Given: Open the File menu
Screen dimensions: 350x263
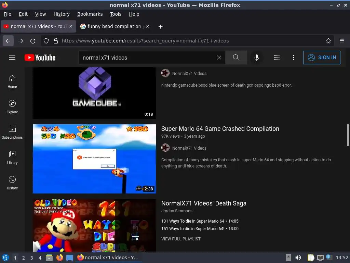Looking at the screenshot, I should click(x=8, y=14).
